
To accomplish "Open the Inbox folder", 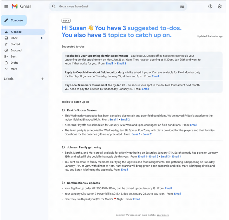I will (x=23, y=38).
